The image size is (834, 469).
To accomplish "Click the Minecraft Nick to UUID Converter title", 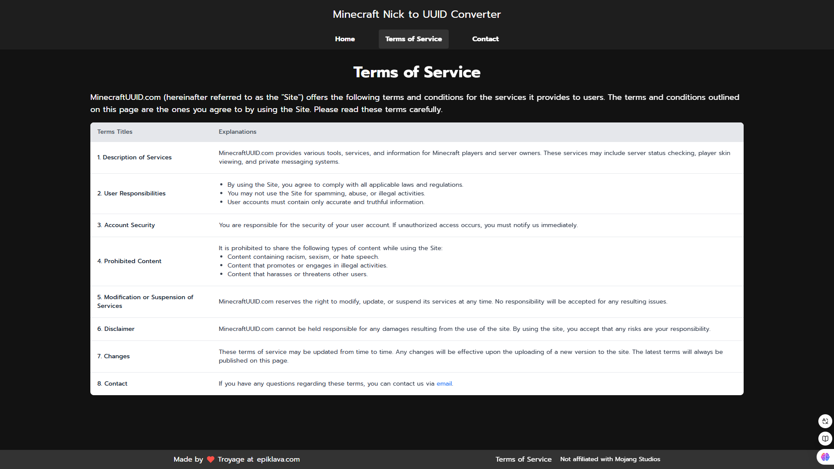I will (x=417, y=14).
